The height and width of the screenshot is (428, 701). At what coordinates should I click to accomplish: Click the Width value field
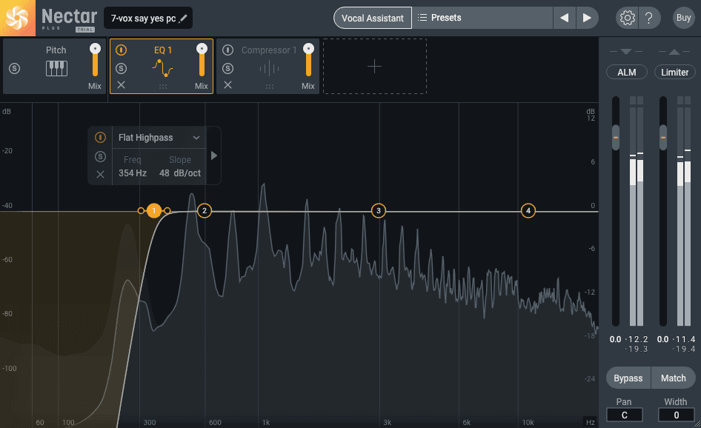coord(676,415)
